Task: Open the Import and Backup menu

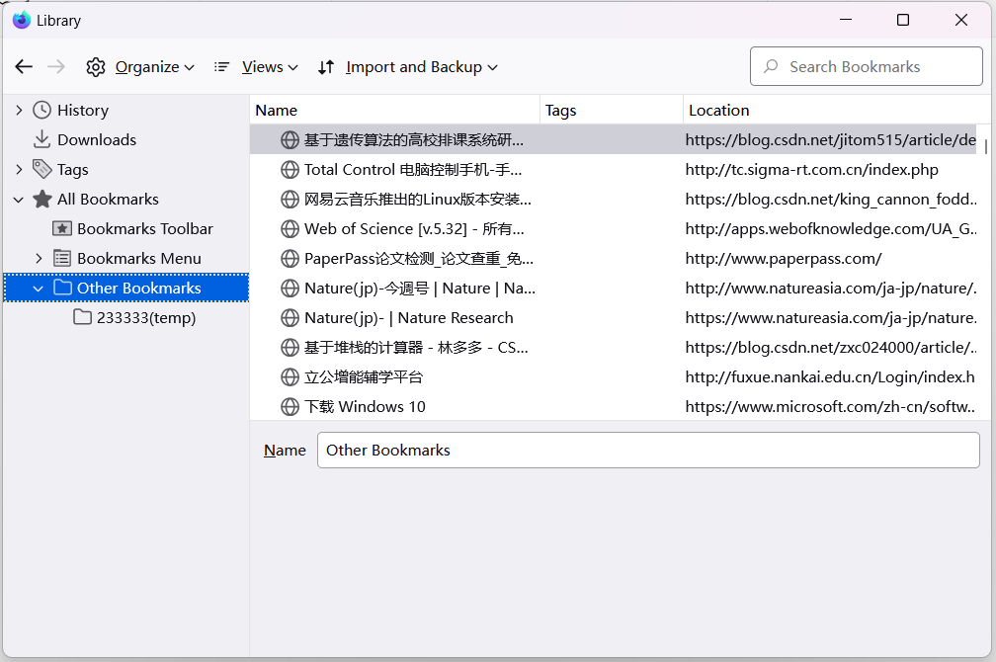Action: click(407, 67)
